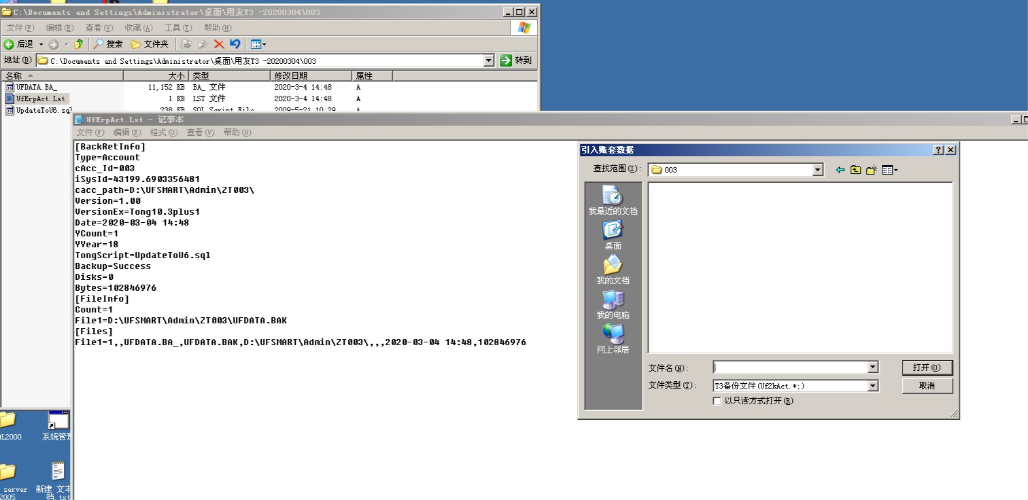Viewport: 1028px width, 500px height.
Task: Go up one folder level in Explorer toolbar
Action: pos(79,44)
